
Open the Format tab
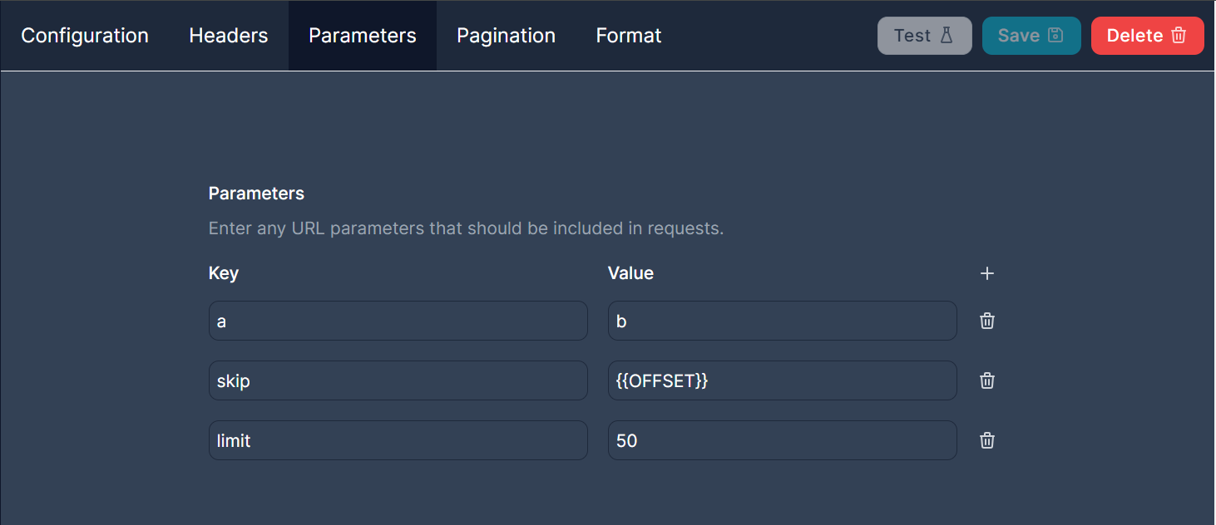629,36
